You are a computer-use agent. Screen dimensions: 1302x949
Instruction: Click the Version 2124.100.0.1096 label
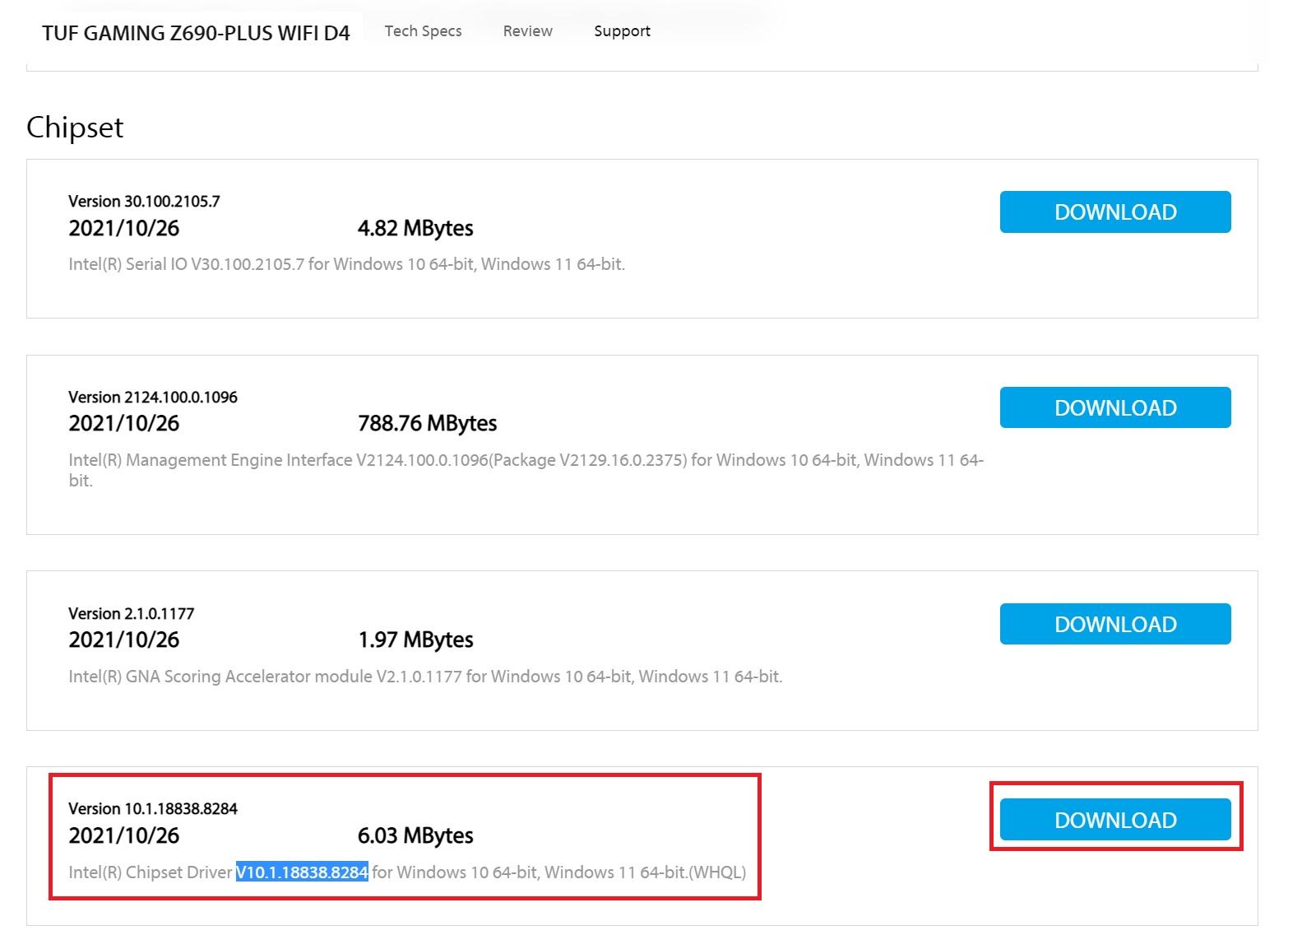coord(153,398)
